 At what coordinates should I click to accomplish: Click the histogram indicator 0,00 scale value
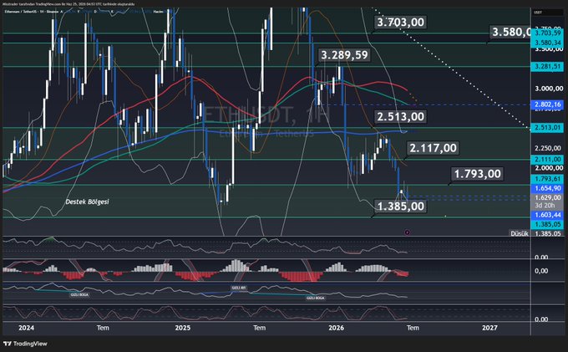coord(541,271)
